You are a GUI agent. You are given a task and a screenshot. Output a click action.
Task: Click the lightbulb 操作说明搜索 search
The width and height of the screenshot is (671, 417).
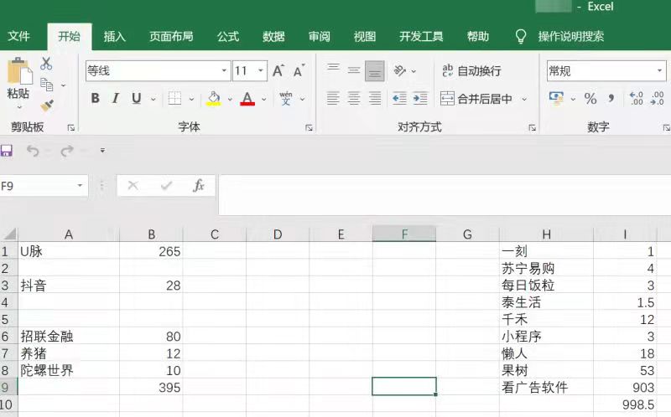click(x=559, y=36)
